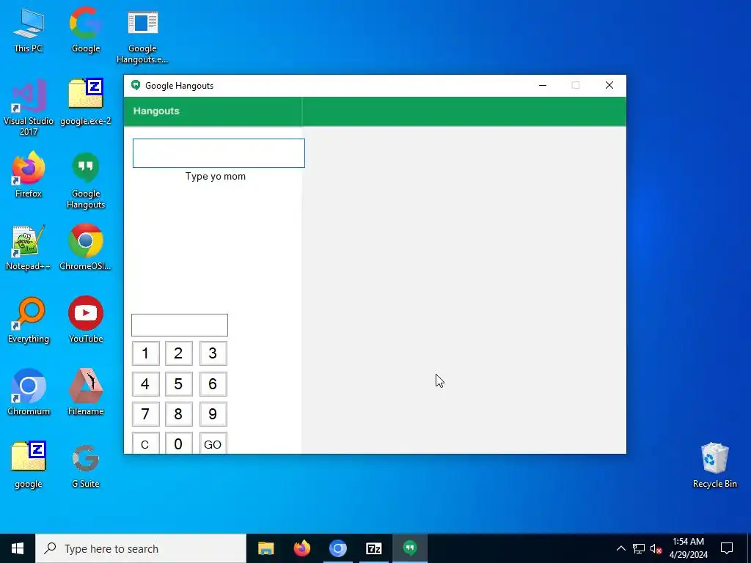Select the Filename desktop icon
The image size is (751, 563).
(86, 392)
